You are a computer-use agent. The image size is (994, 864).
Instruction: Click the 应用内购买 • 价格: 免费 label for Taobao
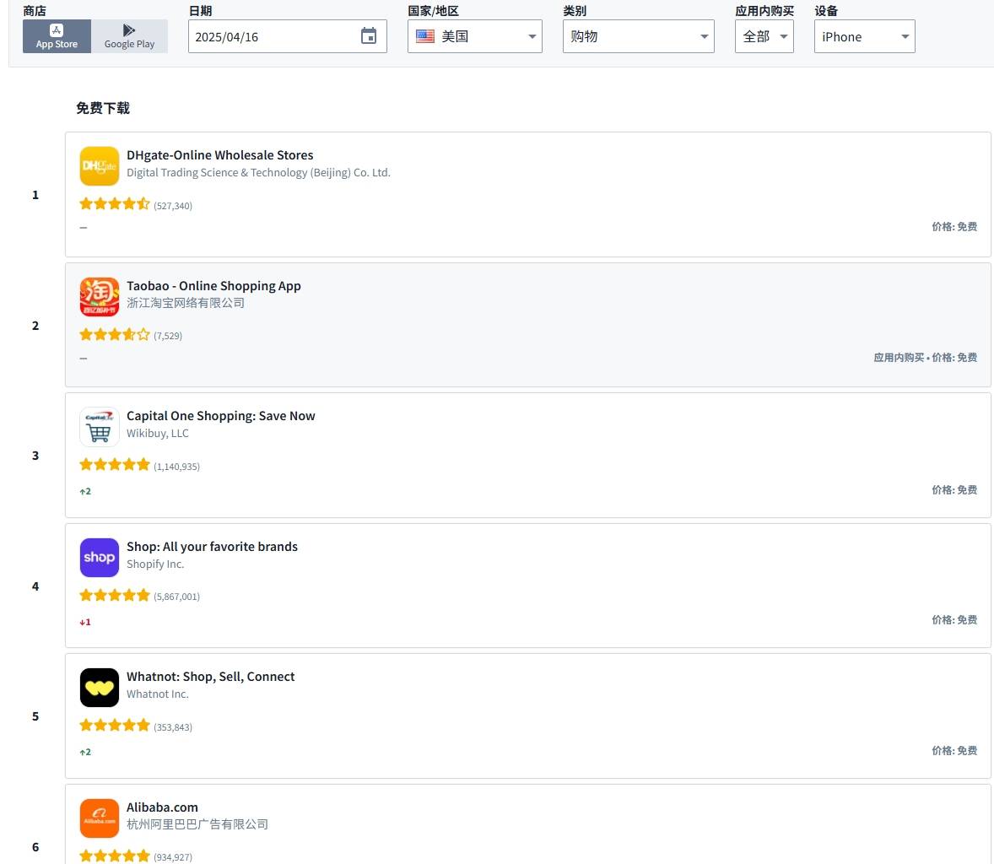pyautogui.click(x=926, y=358)
